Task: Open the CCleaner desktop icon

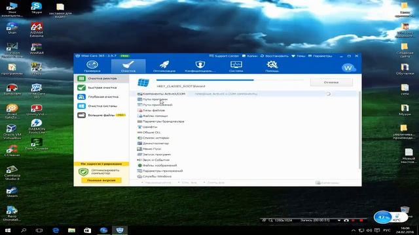Action: tap(12, 151)
